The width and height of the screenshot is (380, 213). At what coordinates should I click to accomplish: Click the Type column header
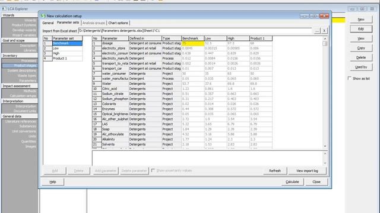(x=172, y=38)
